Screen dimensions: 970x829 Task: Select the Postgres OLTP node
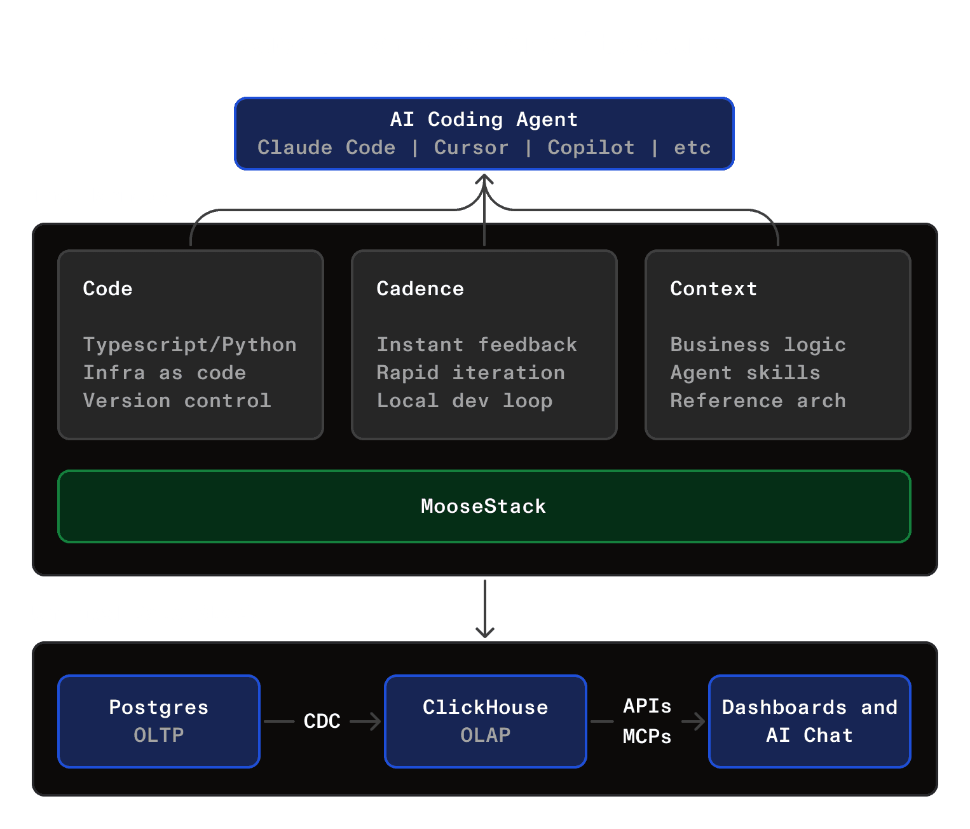pyautogui.click(x=158, y=721)
